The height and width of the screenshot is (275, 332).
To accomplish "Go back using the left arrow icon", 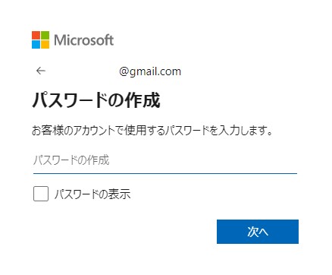I will pyautogui.click(x=41, y=71).
